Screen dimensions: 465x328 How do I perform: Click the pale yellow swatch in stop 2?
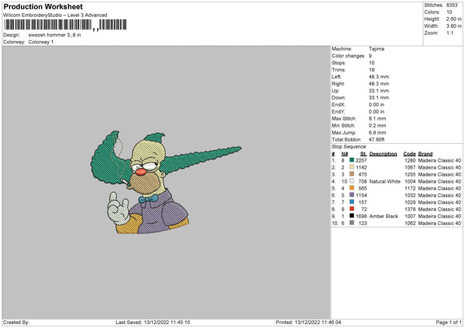[x=352, y=167]
